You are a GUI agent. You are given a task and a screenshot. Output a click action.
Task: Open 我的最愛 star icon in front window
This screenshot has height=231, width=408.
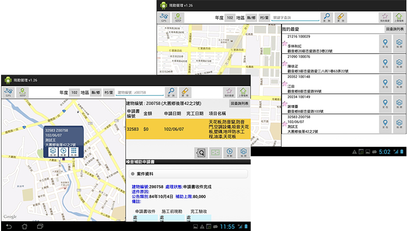(229, 92)
